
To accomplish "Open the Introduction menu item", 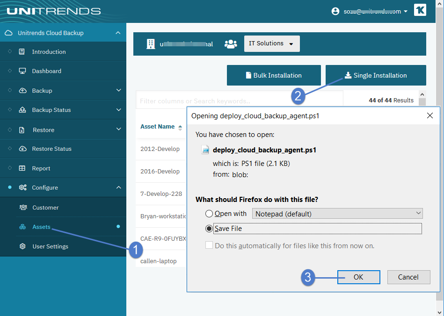I will [x=63, y=51].
